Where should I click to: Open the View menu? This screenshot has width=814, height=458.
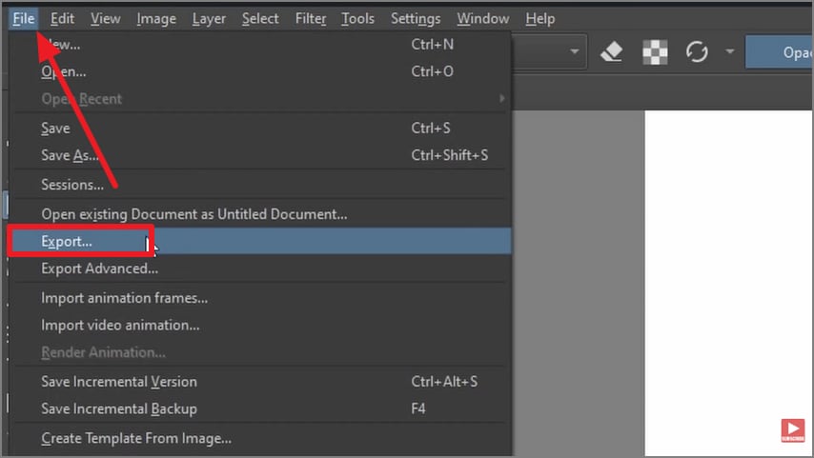pyautogui.click(x=106, y=19)
